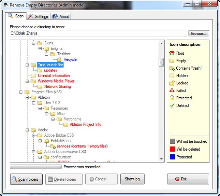Click the blue Protected color swatch
This screenshot has height=196, width=220.
[172, 157]
